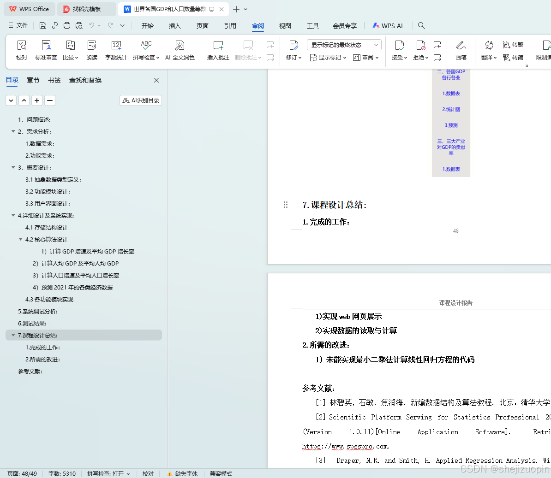The width and height of the screenshot is (551, 478).
Task: Toggle 繁 转简 traditional-simplified conversion
Action: [x=514, y=57]
